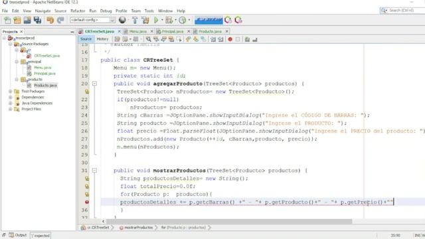The height and width of the screenshot is (239, 425).
Task: Open the Debug Project dropdown arrow
Action: [x=175, y=20]
